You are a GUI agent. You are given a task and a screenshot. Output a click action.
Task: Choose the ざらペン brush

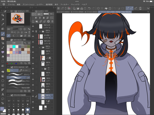(18, 74)
